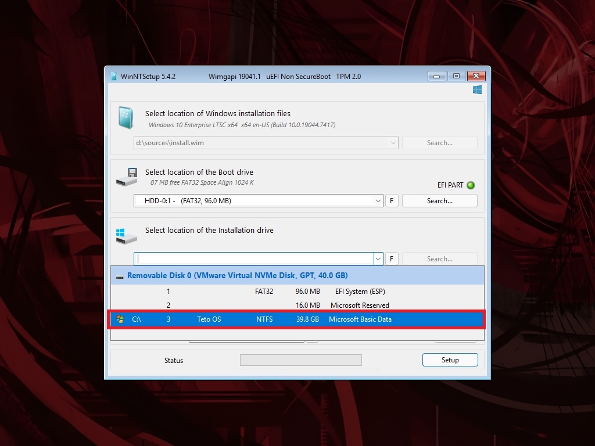Image resolution: width=595 pixels, height=446 pixels.
Task: Click the Boot drive floppy disk icon
Action: pyautogui.click(x=127, y=177)
